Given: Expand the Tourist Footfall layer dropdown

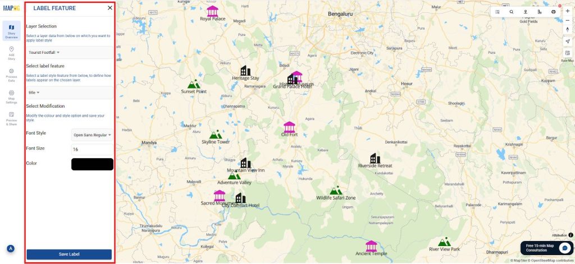Looking at the screenshot, I should click(x=70, y=52).
